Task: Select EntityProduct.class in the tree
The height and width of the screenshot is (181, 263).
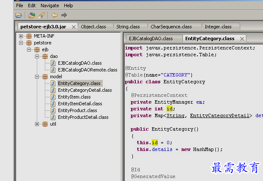Action: click(77, 110)
